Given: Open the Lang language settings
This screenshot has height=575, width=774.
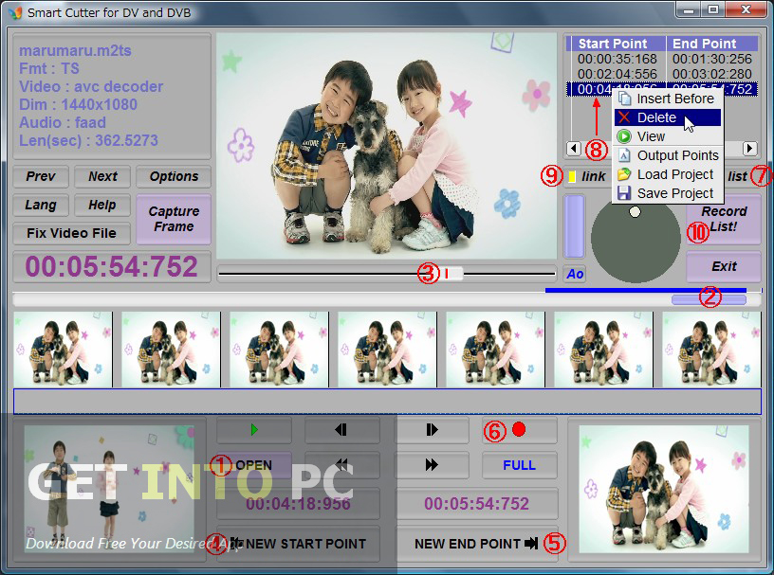Looking at the screenshot, I should 41,205.
